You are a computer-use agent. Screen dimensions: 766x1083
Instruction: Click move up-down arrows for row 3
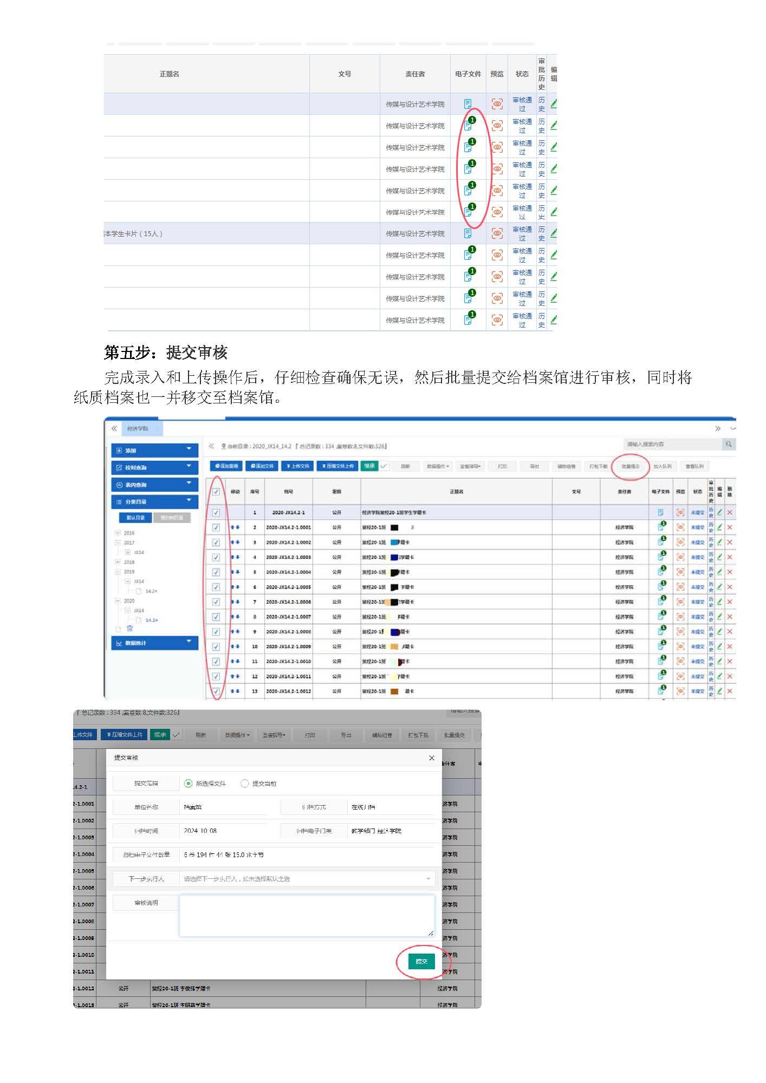235,542
